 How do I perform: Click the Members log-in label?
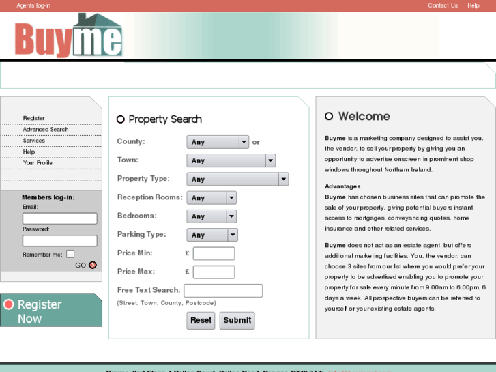coord(48,197)
